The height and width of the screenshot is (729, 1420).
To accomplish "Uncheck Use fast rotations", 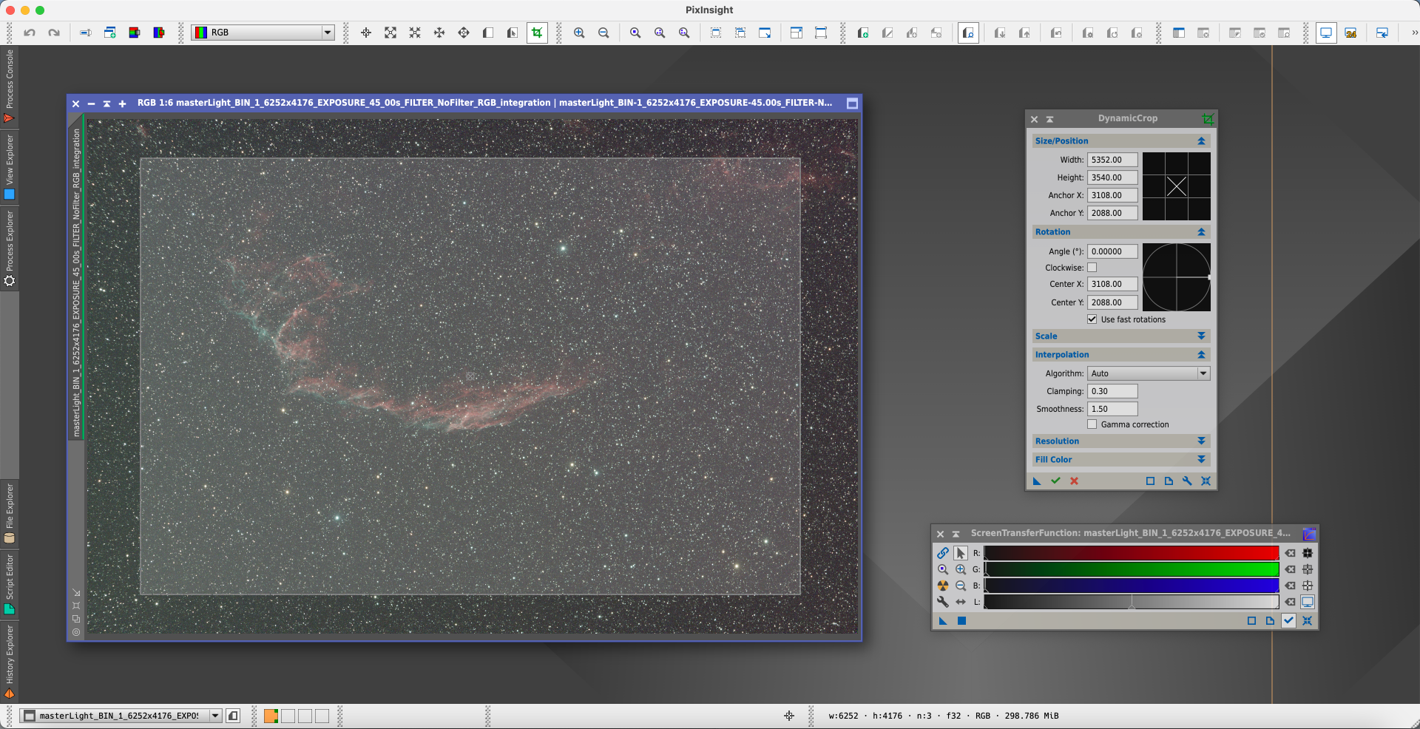I will click(1092, 319).
